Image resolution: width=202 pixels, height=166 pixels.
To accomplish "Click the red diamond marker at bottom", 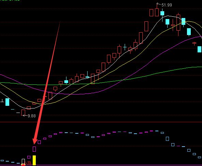I will pos(23,165).
